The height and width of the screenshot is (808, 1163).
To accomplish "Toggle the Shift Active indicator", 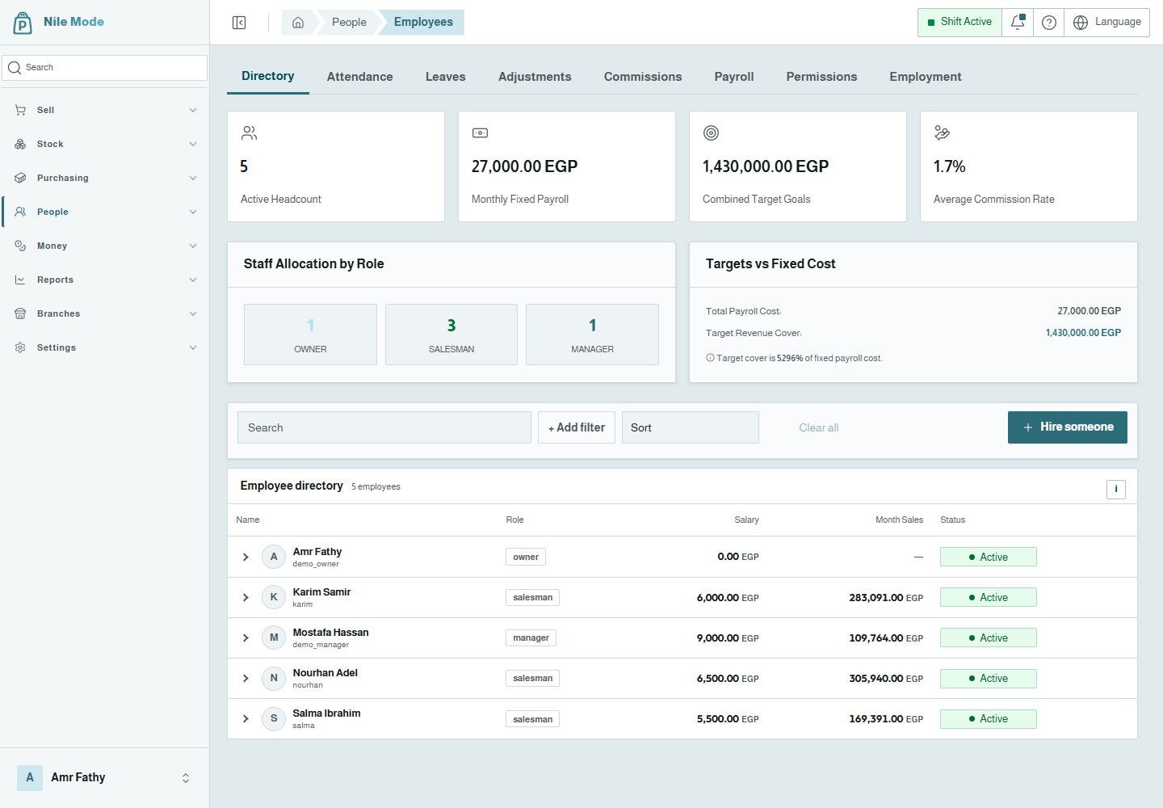I will point(959,23).
